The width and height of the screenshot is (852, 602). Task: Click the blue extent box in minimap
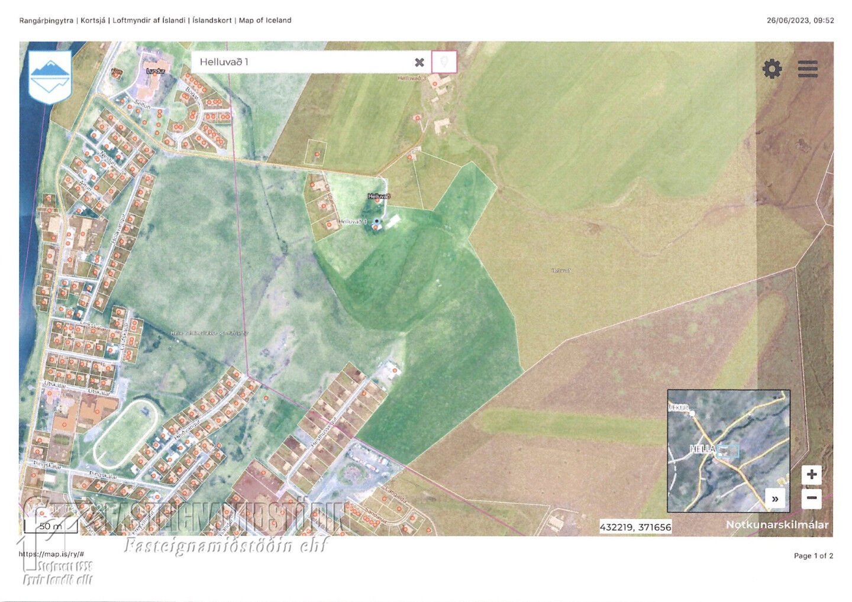[728, 452]
